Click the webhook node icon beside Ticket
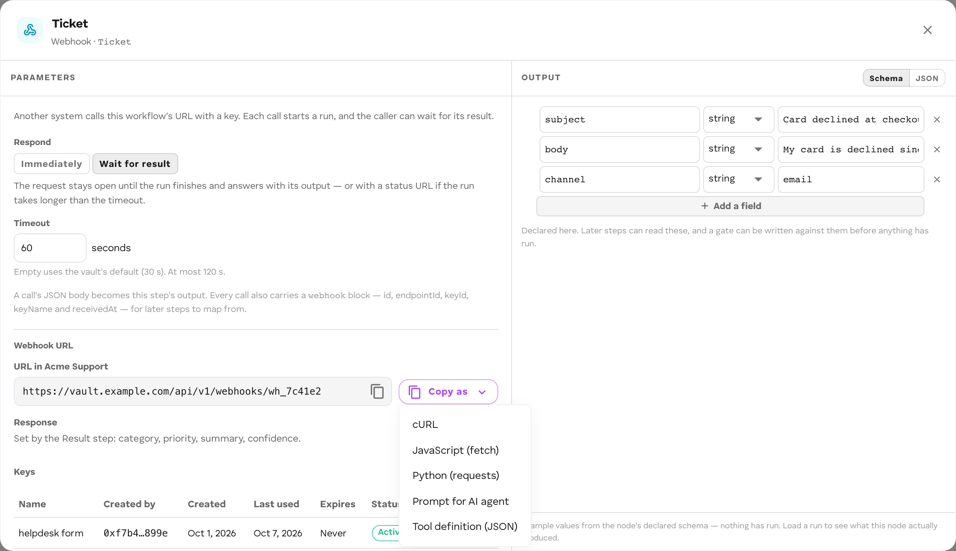Screen dimensions: 956x551 point(30,30)
